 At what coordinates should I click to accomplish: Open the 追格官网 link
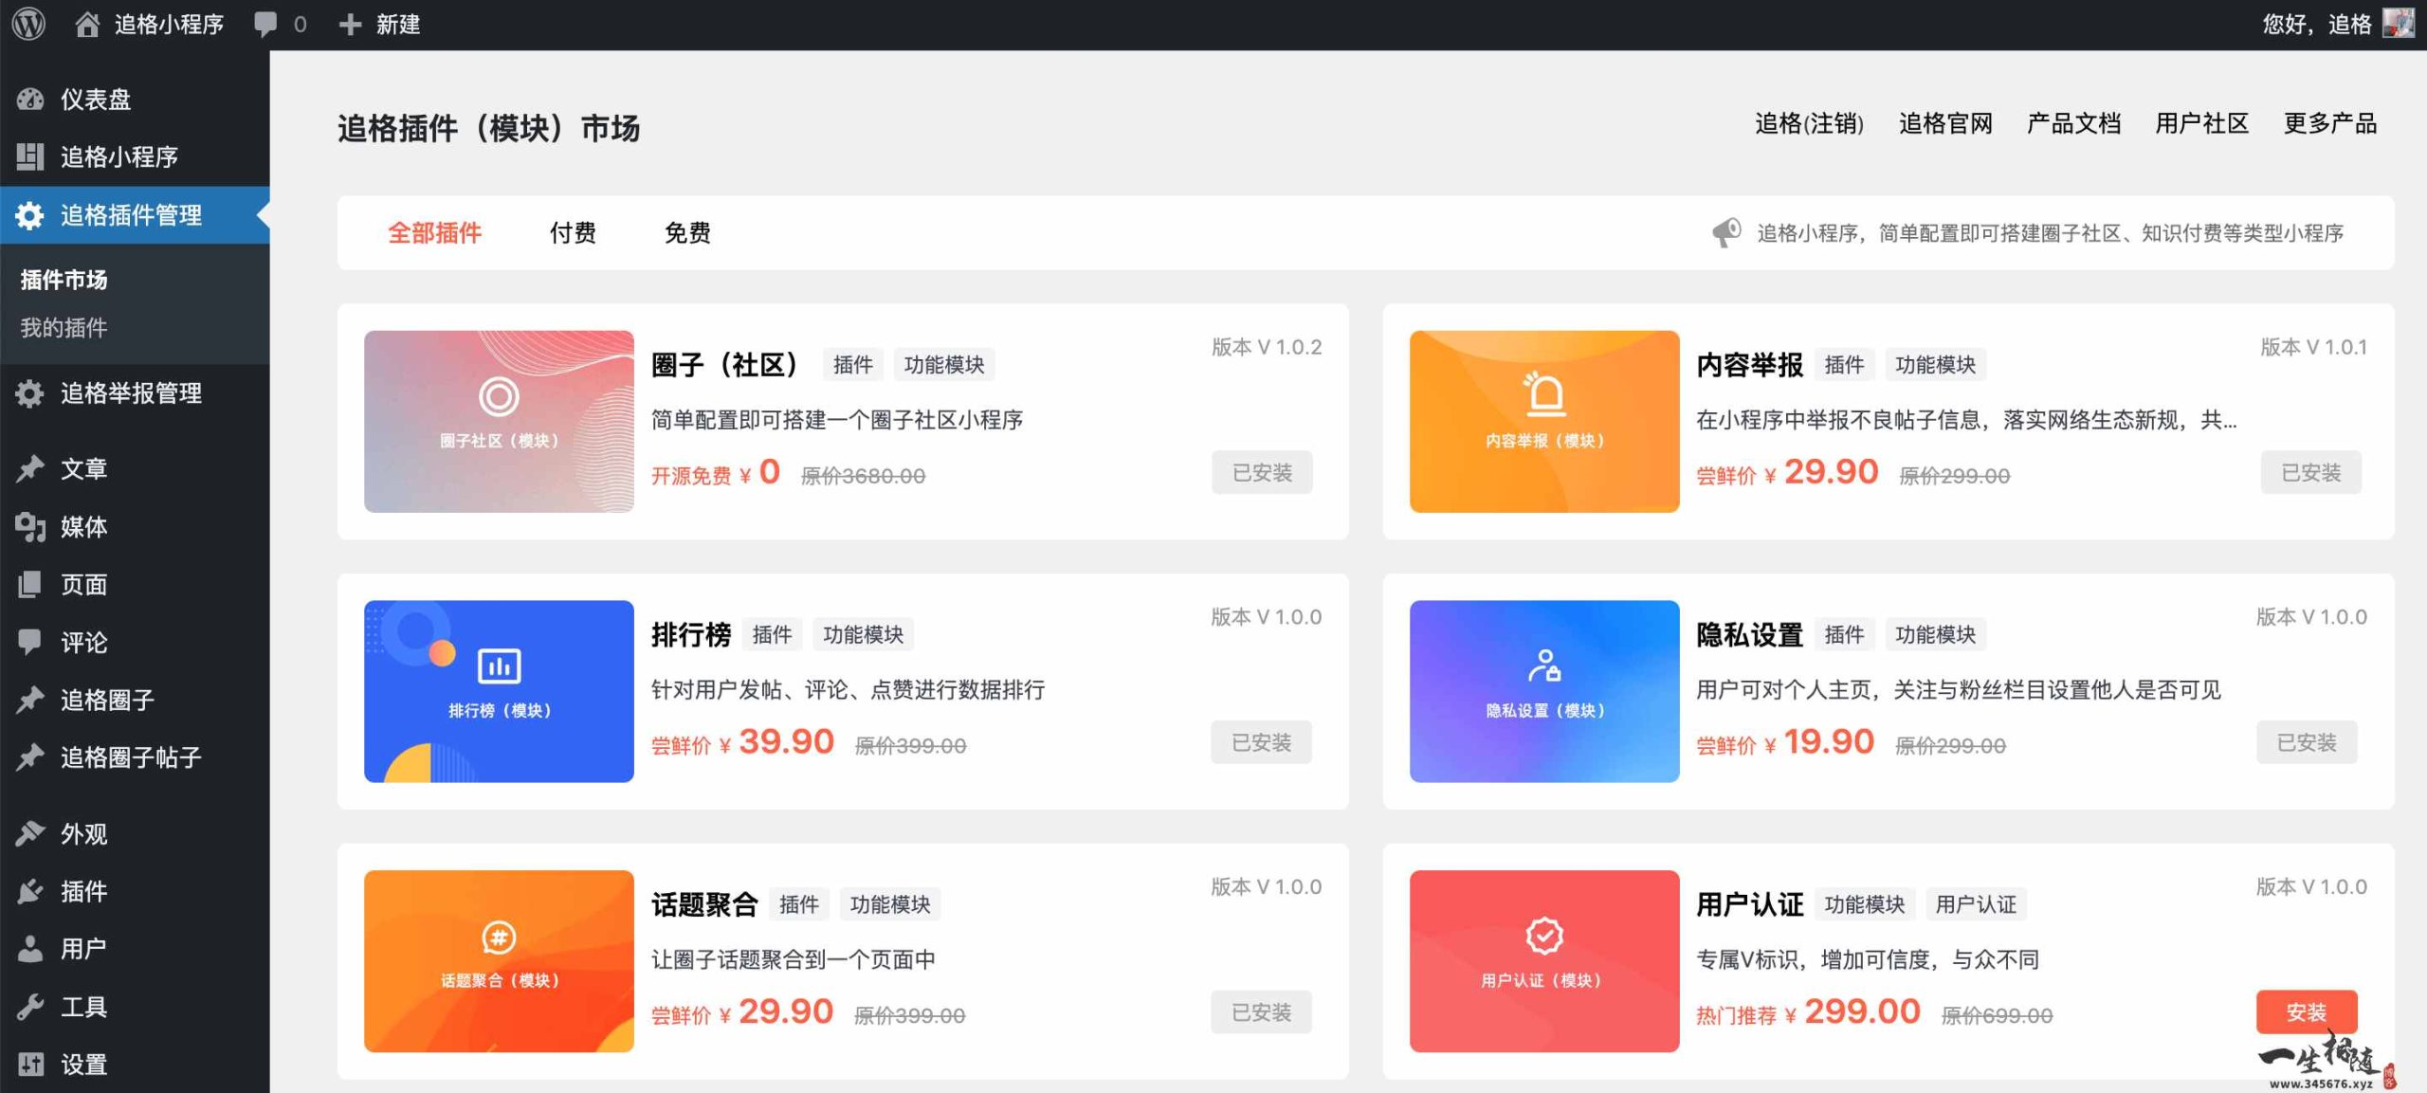1944,123
